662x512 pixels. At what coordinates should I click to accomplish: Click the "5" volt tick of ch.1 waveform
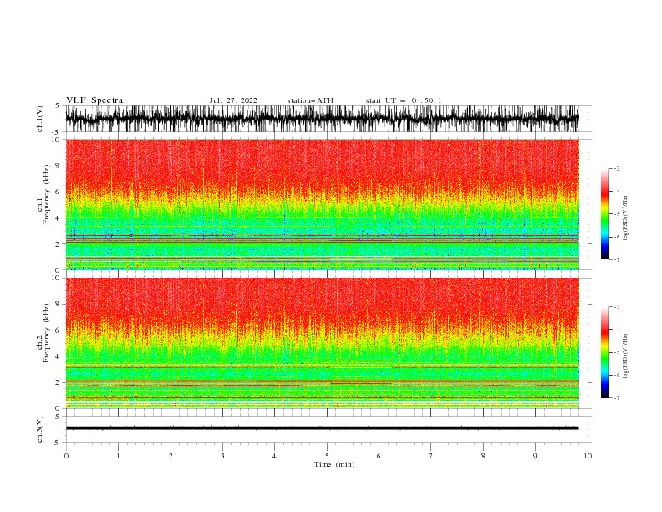pyautogui.click(x=58, y=105)
